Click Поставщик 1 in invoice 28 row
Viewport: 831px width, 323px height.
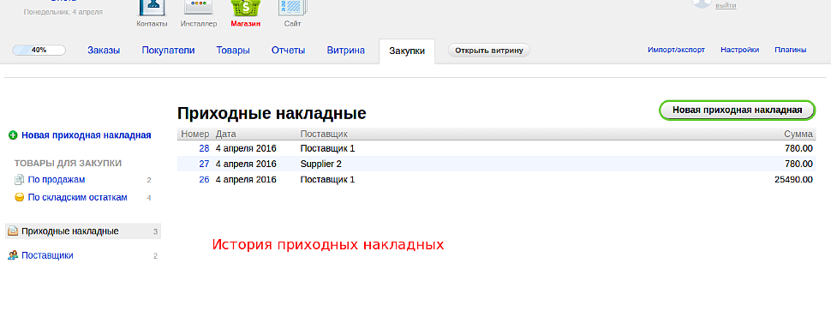[x=327, y=148]
